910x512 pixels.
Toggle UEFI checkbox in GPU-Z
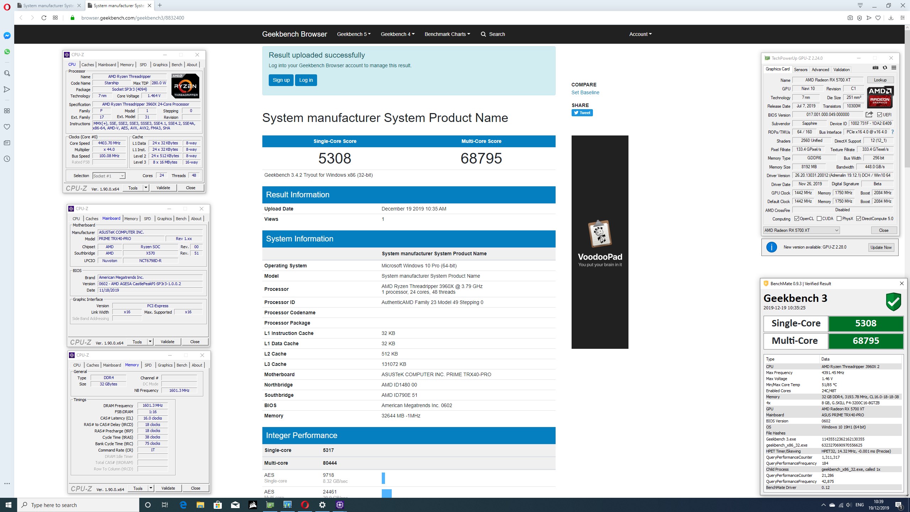coord(880,114)
